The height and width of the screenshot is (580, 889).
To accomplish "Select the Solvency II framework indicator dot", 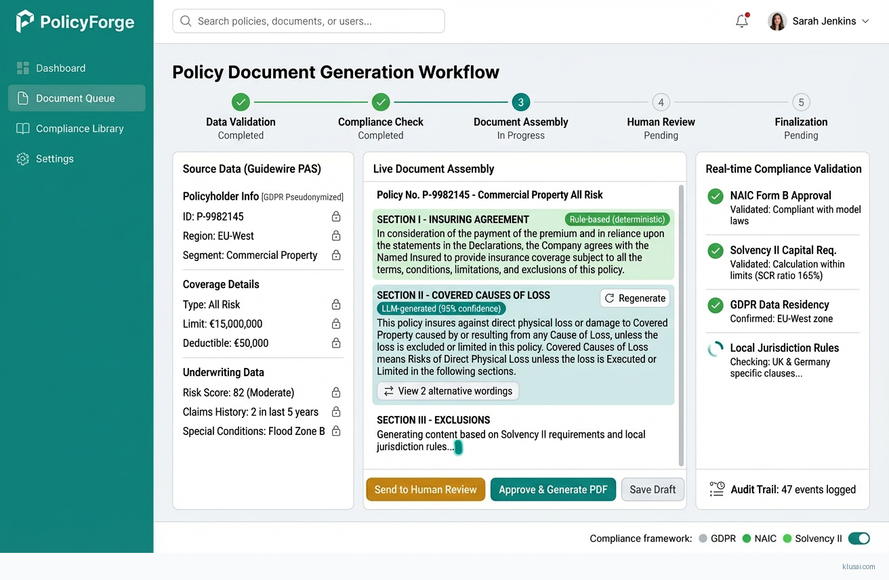I will click(x=787, y=539).
